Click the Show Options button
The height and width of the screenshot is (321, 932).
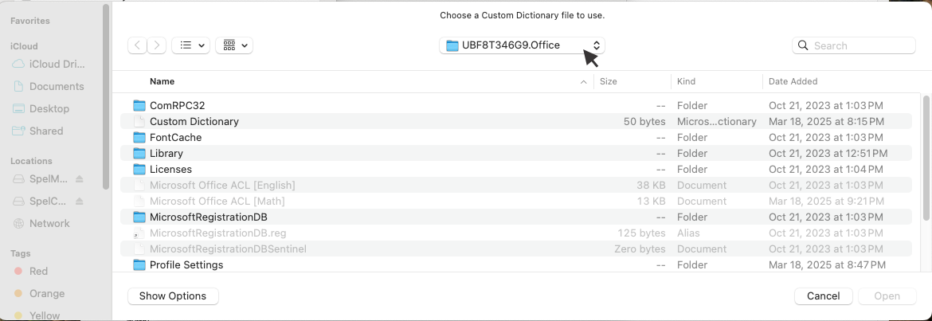tap(173, 296)
